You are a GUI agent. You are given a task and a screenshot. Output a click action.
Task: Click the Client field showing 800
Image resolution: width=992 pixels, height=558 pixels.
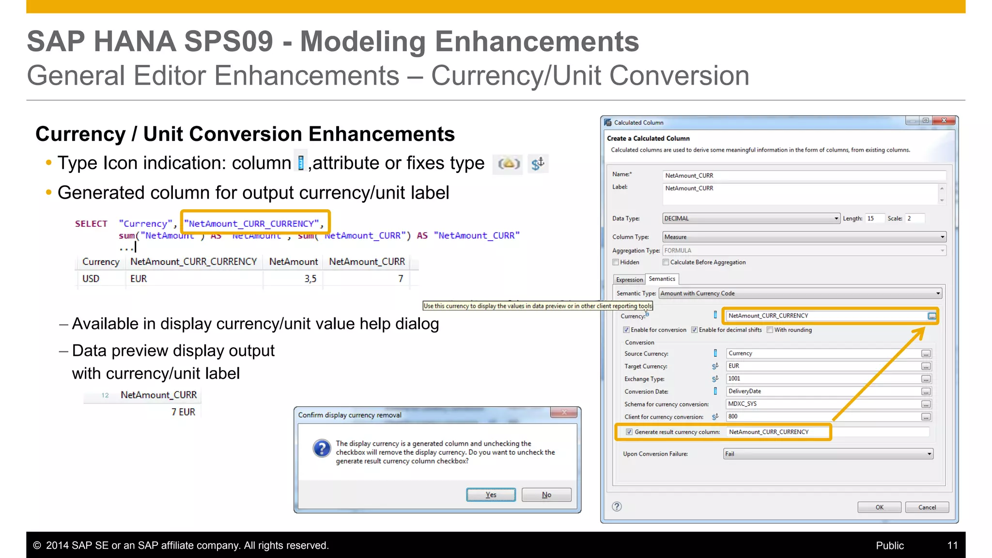pyautogui.click(x=823, y=417)
